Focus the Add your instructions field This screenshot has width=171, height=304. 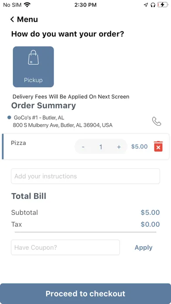point(85,176)
